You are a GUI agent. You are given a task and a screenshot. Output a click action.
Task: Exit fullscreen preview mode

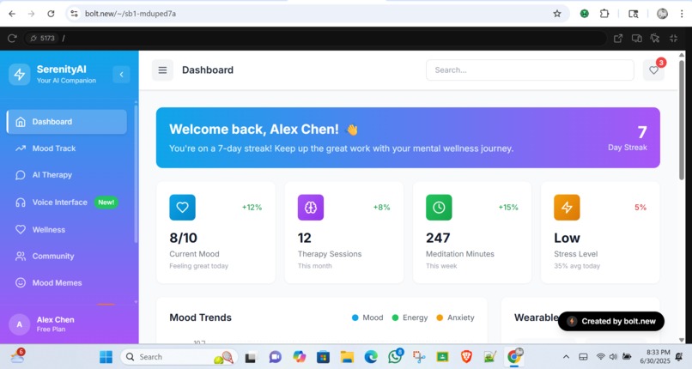[673, 39]
